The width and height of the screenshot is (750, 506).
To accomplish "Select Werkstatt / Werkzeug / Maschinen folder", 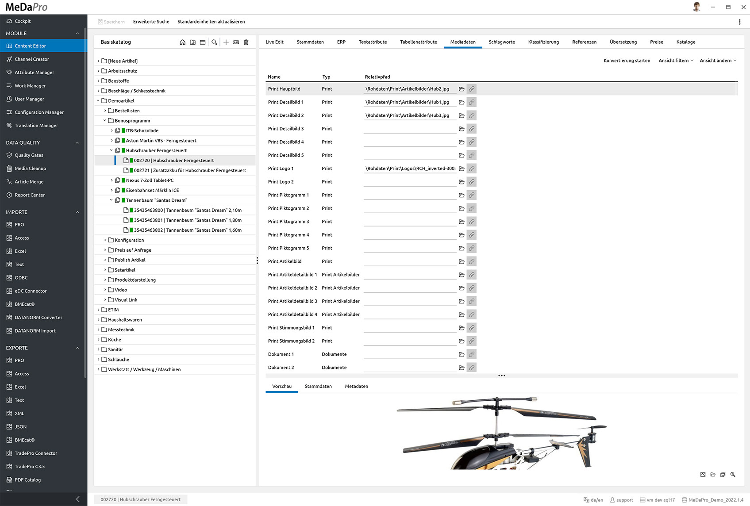I will (x=144, y=370).
